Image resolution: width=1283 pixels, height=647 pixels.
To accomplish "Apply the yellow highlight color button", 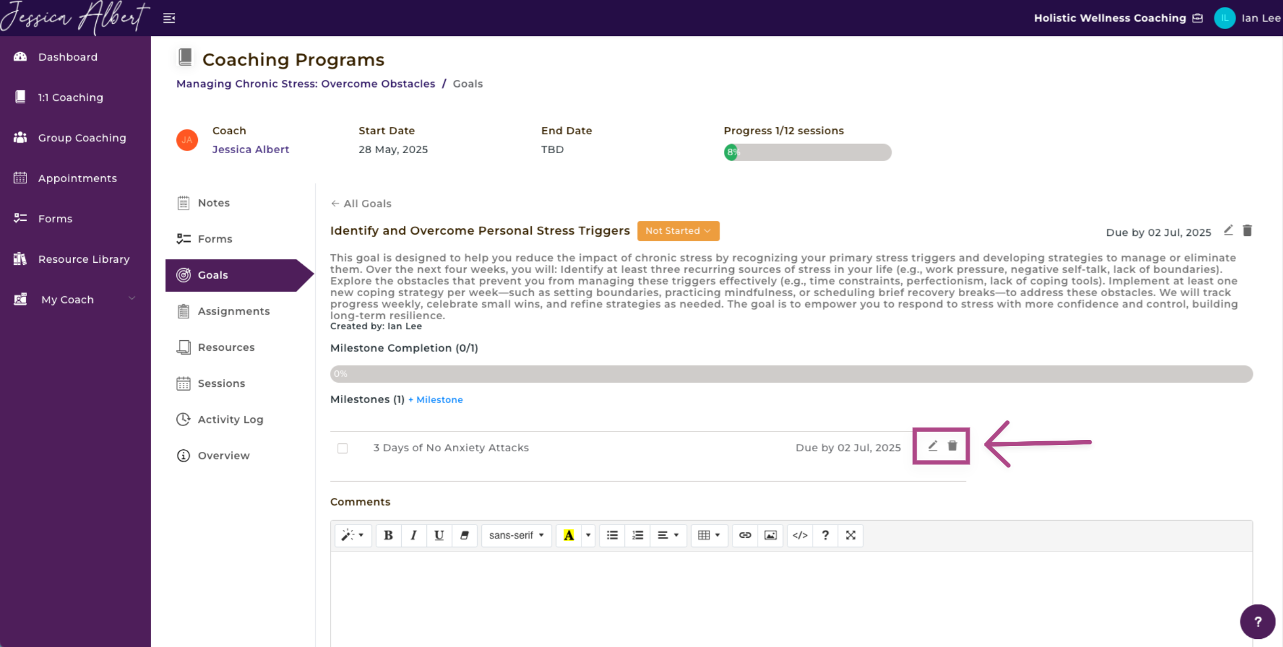I will point(569,535).
